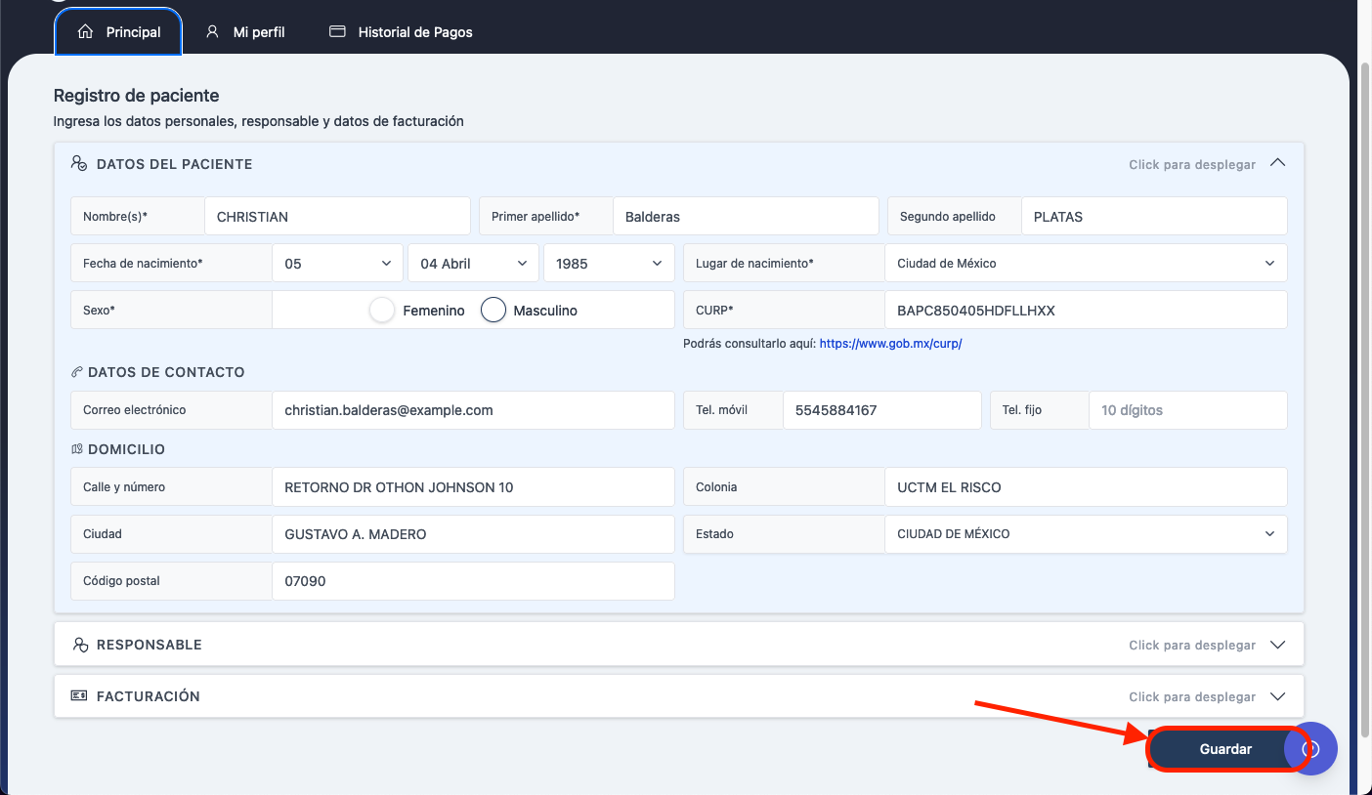The width and height of the screenshot is (1372, 795).
Task: Click the person icon beside Responsable
Action: 80,645
